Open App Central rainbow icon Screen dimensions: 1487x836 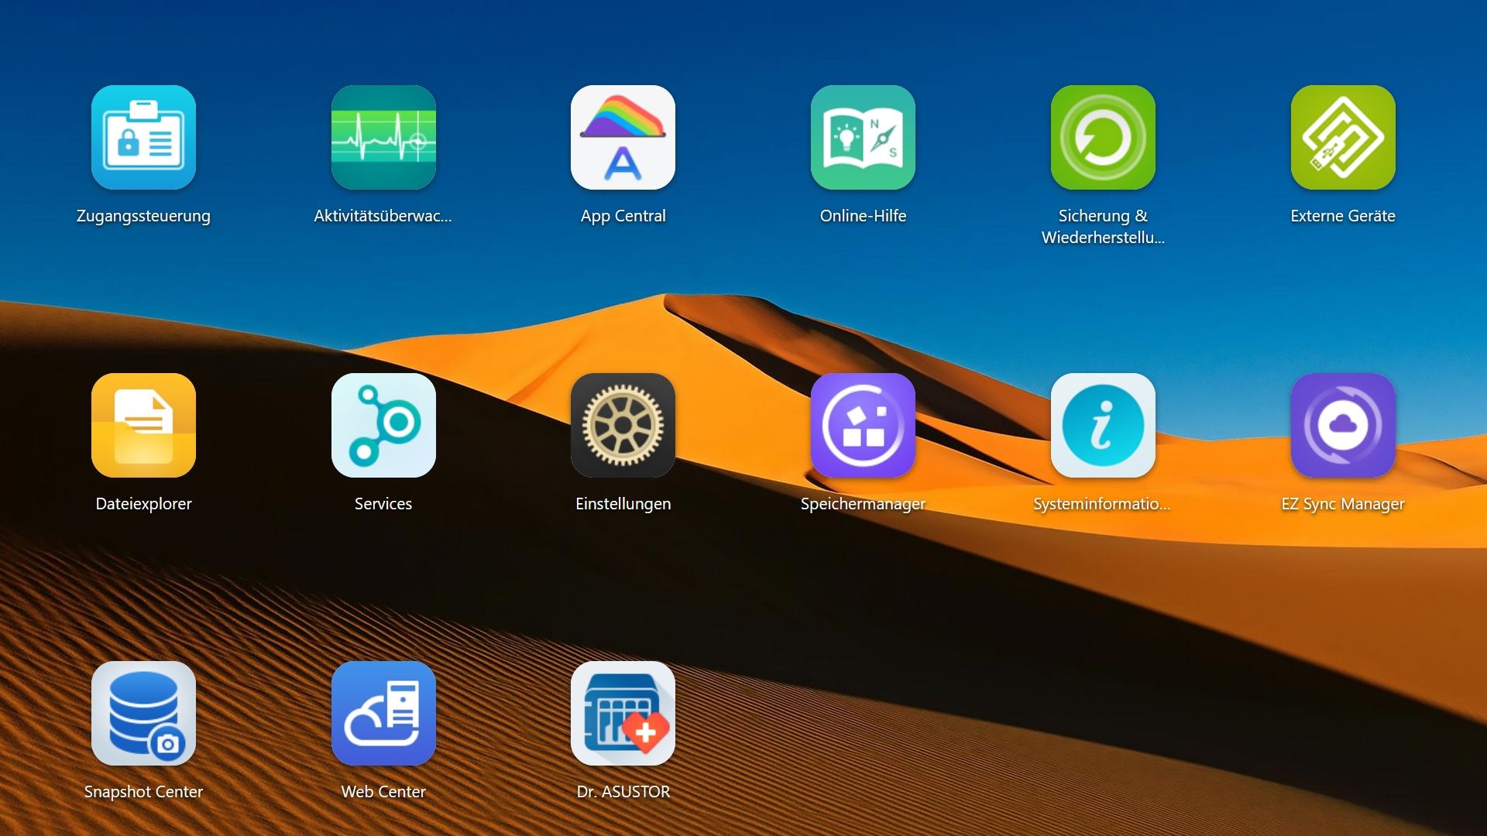point(623,138)
